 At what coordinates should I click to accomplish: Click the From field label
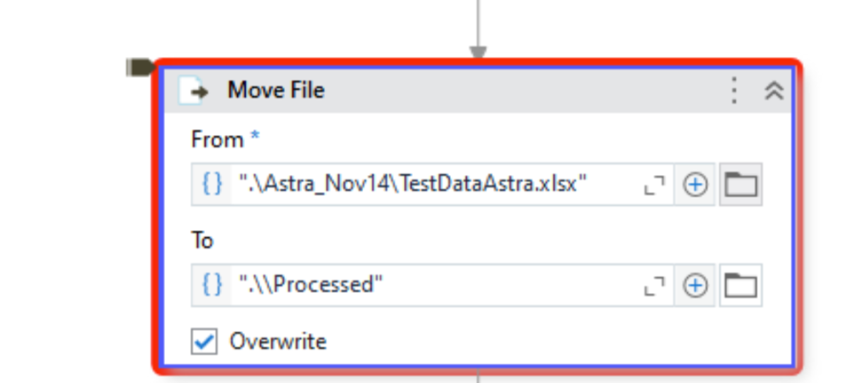(x=218, y=139)
